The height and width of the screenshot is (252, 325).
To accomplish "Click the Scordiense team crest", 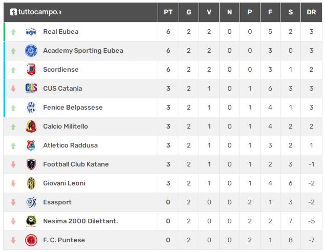I will (x=31, y=70).
